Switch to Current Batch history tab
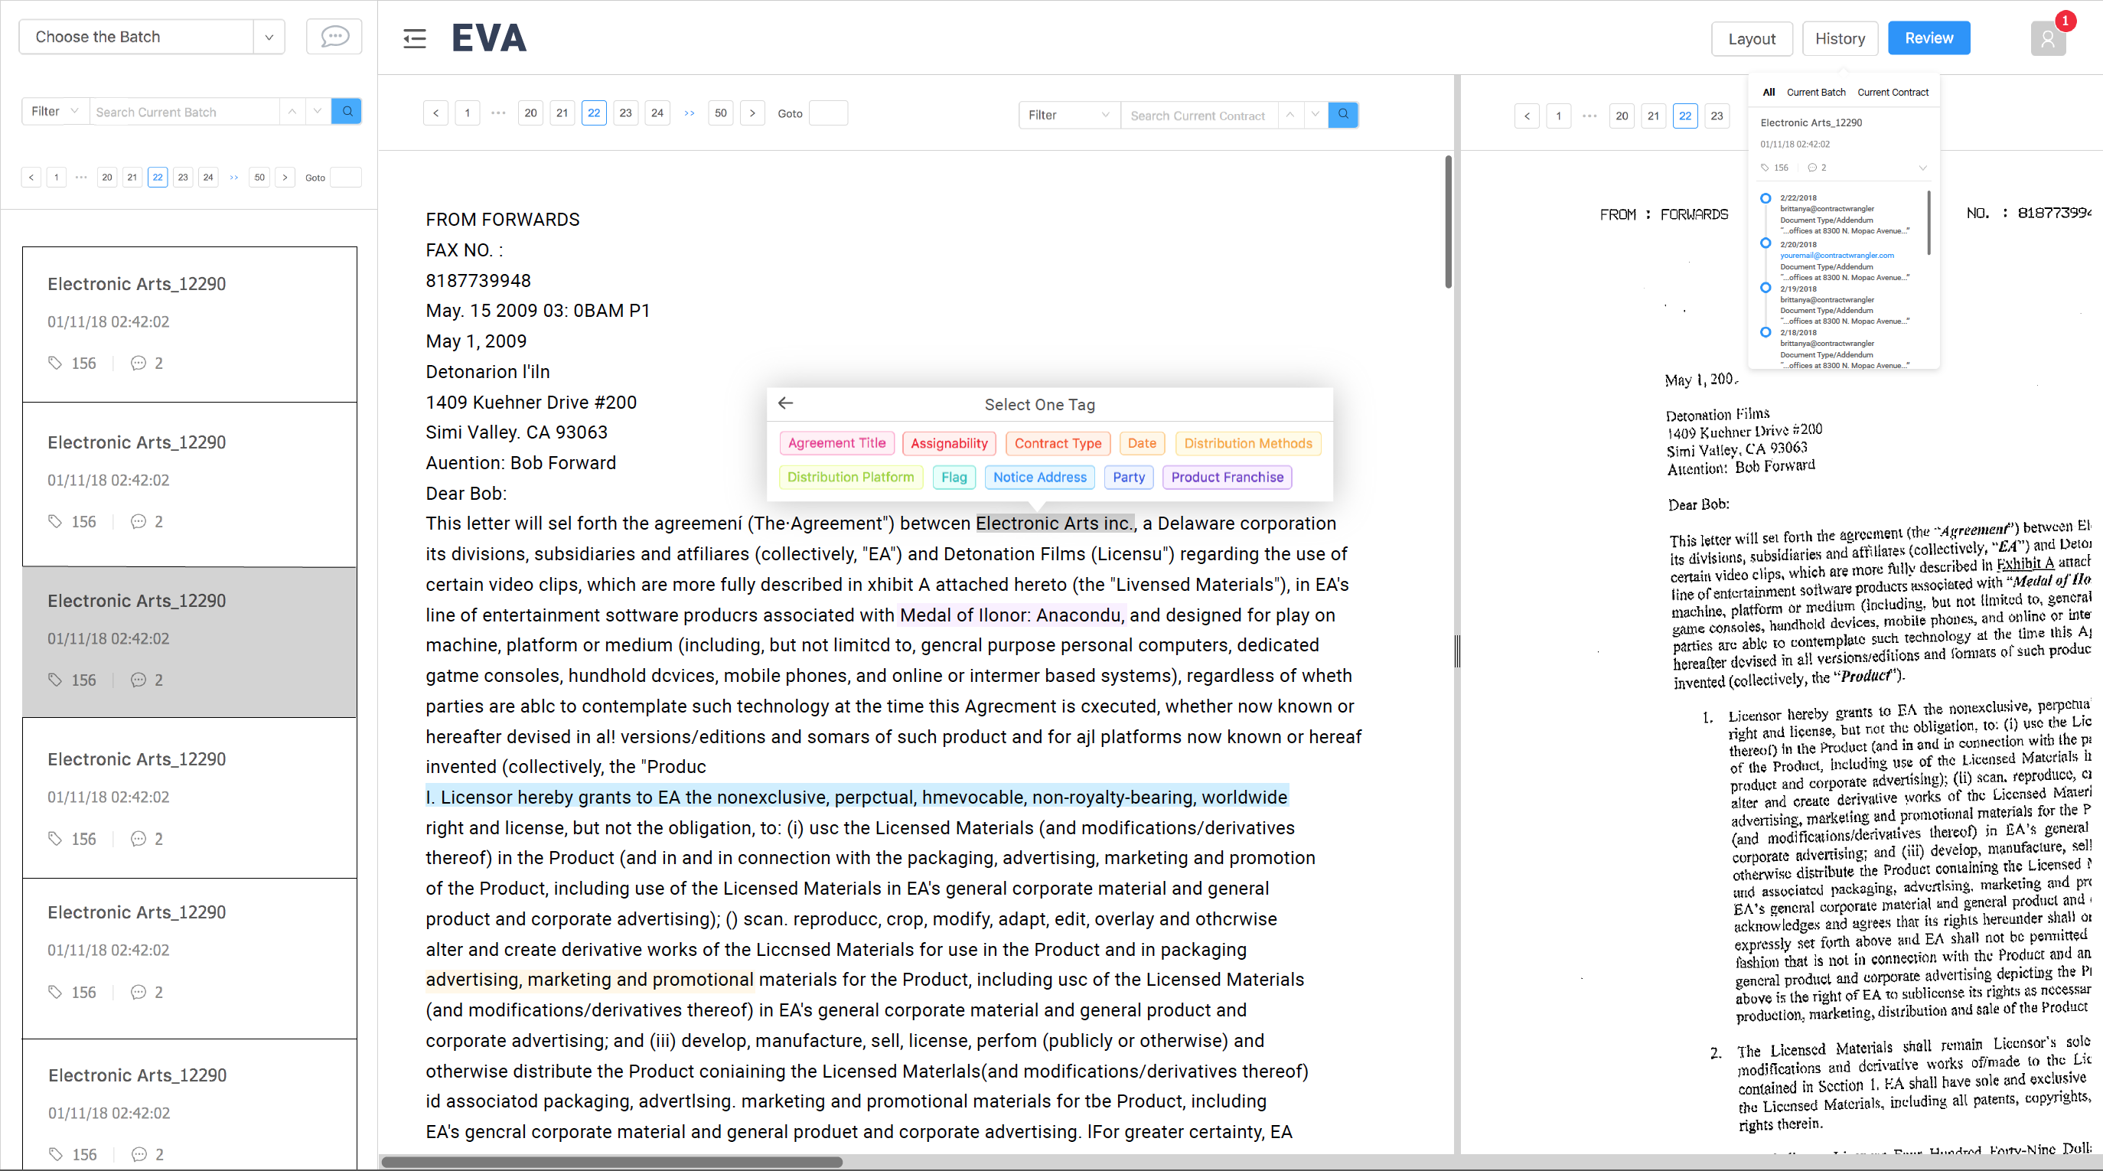Image resolution: width=2103 pixels, height=1171 pixels. (x=1815, y=93)
